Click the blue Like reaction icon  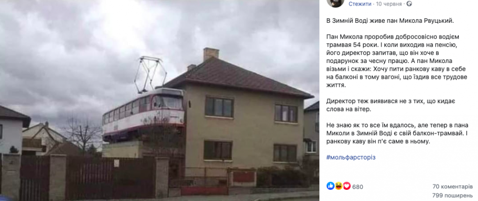[x=330, y=186]
